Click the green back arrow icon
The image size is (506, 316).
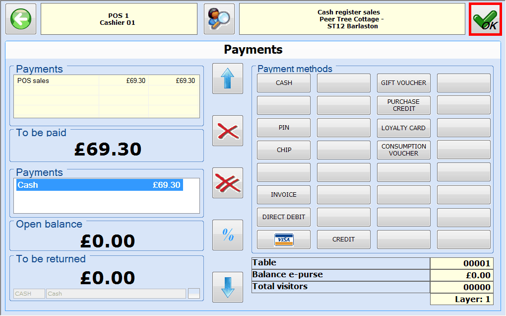21,19
